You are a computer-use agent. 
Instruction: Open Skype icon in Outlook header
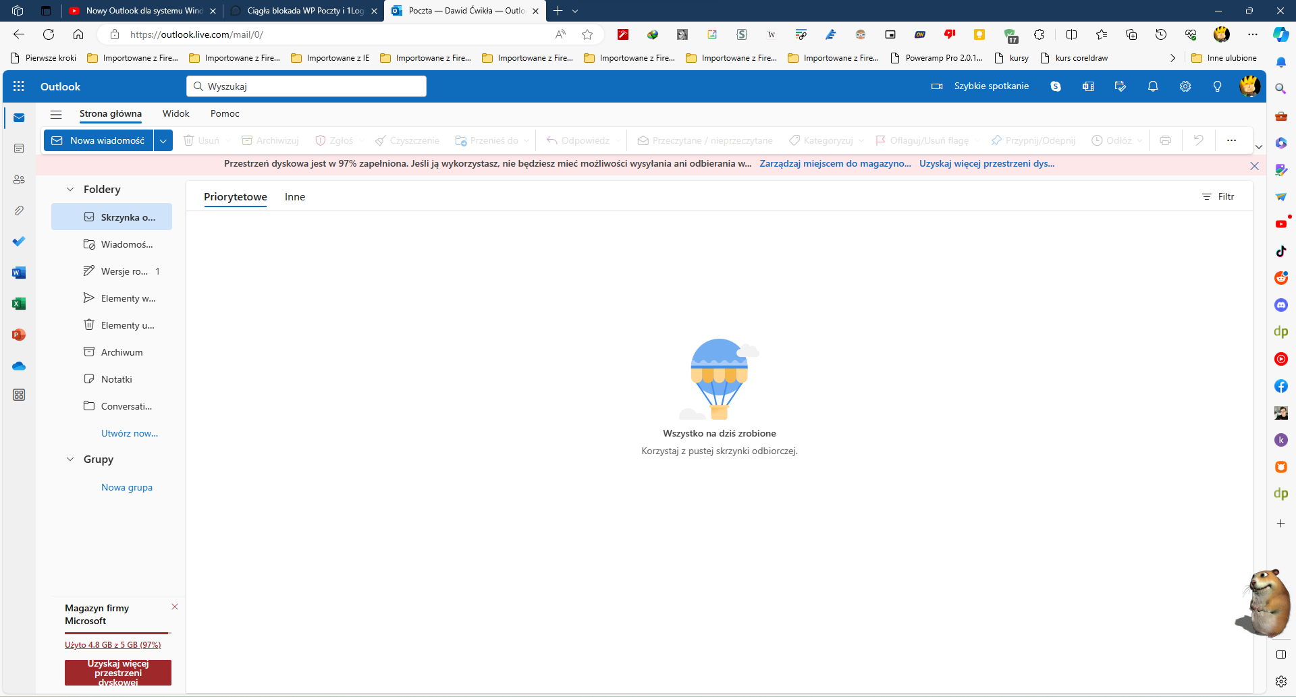coord(1056,86)
